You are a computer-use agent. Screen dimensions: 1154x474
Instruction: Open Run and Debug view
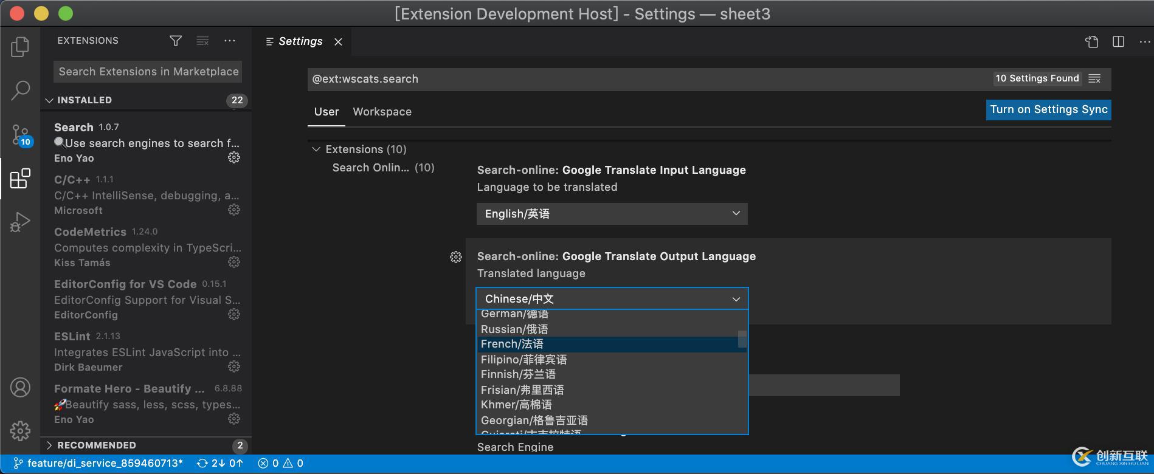[20, 222]
